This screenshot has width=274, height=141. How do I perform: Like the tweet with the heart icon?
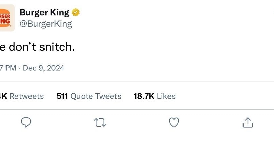pyautogui.click(x=174, y=122)
